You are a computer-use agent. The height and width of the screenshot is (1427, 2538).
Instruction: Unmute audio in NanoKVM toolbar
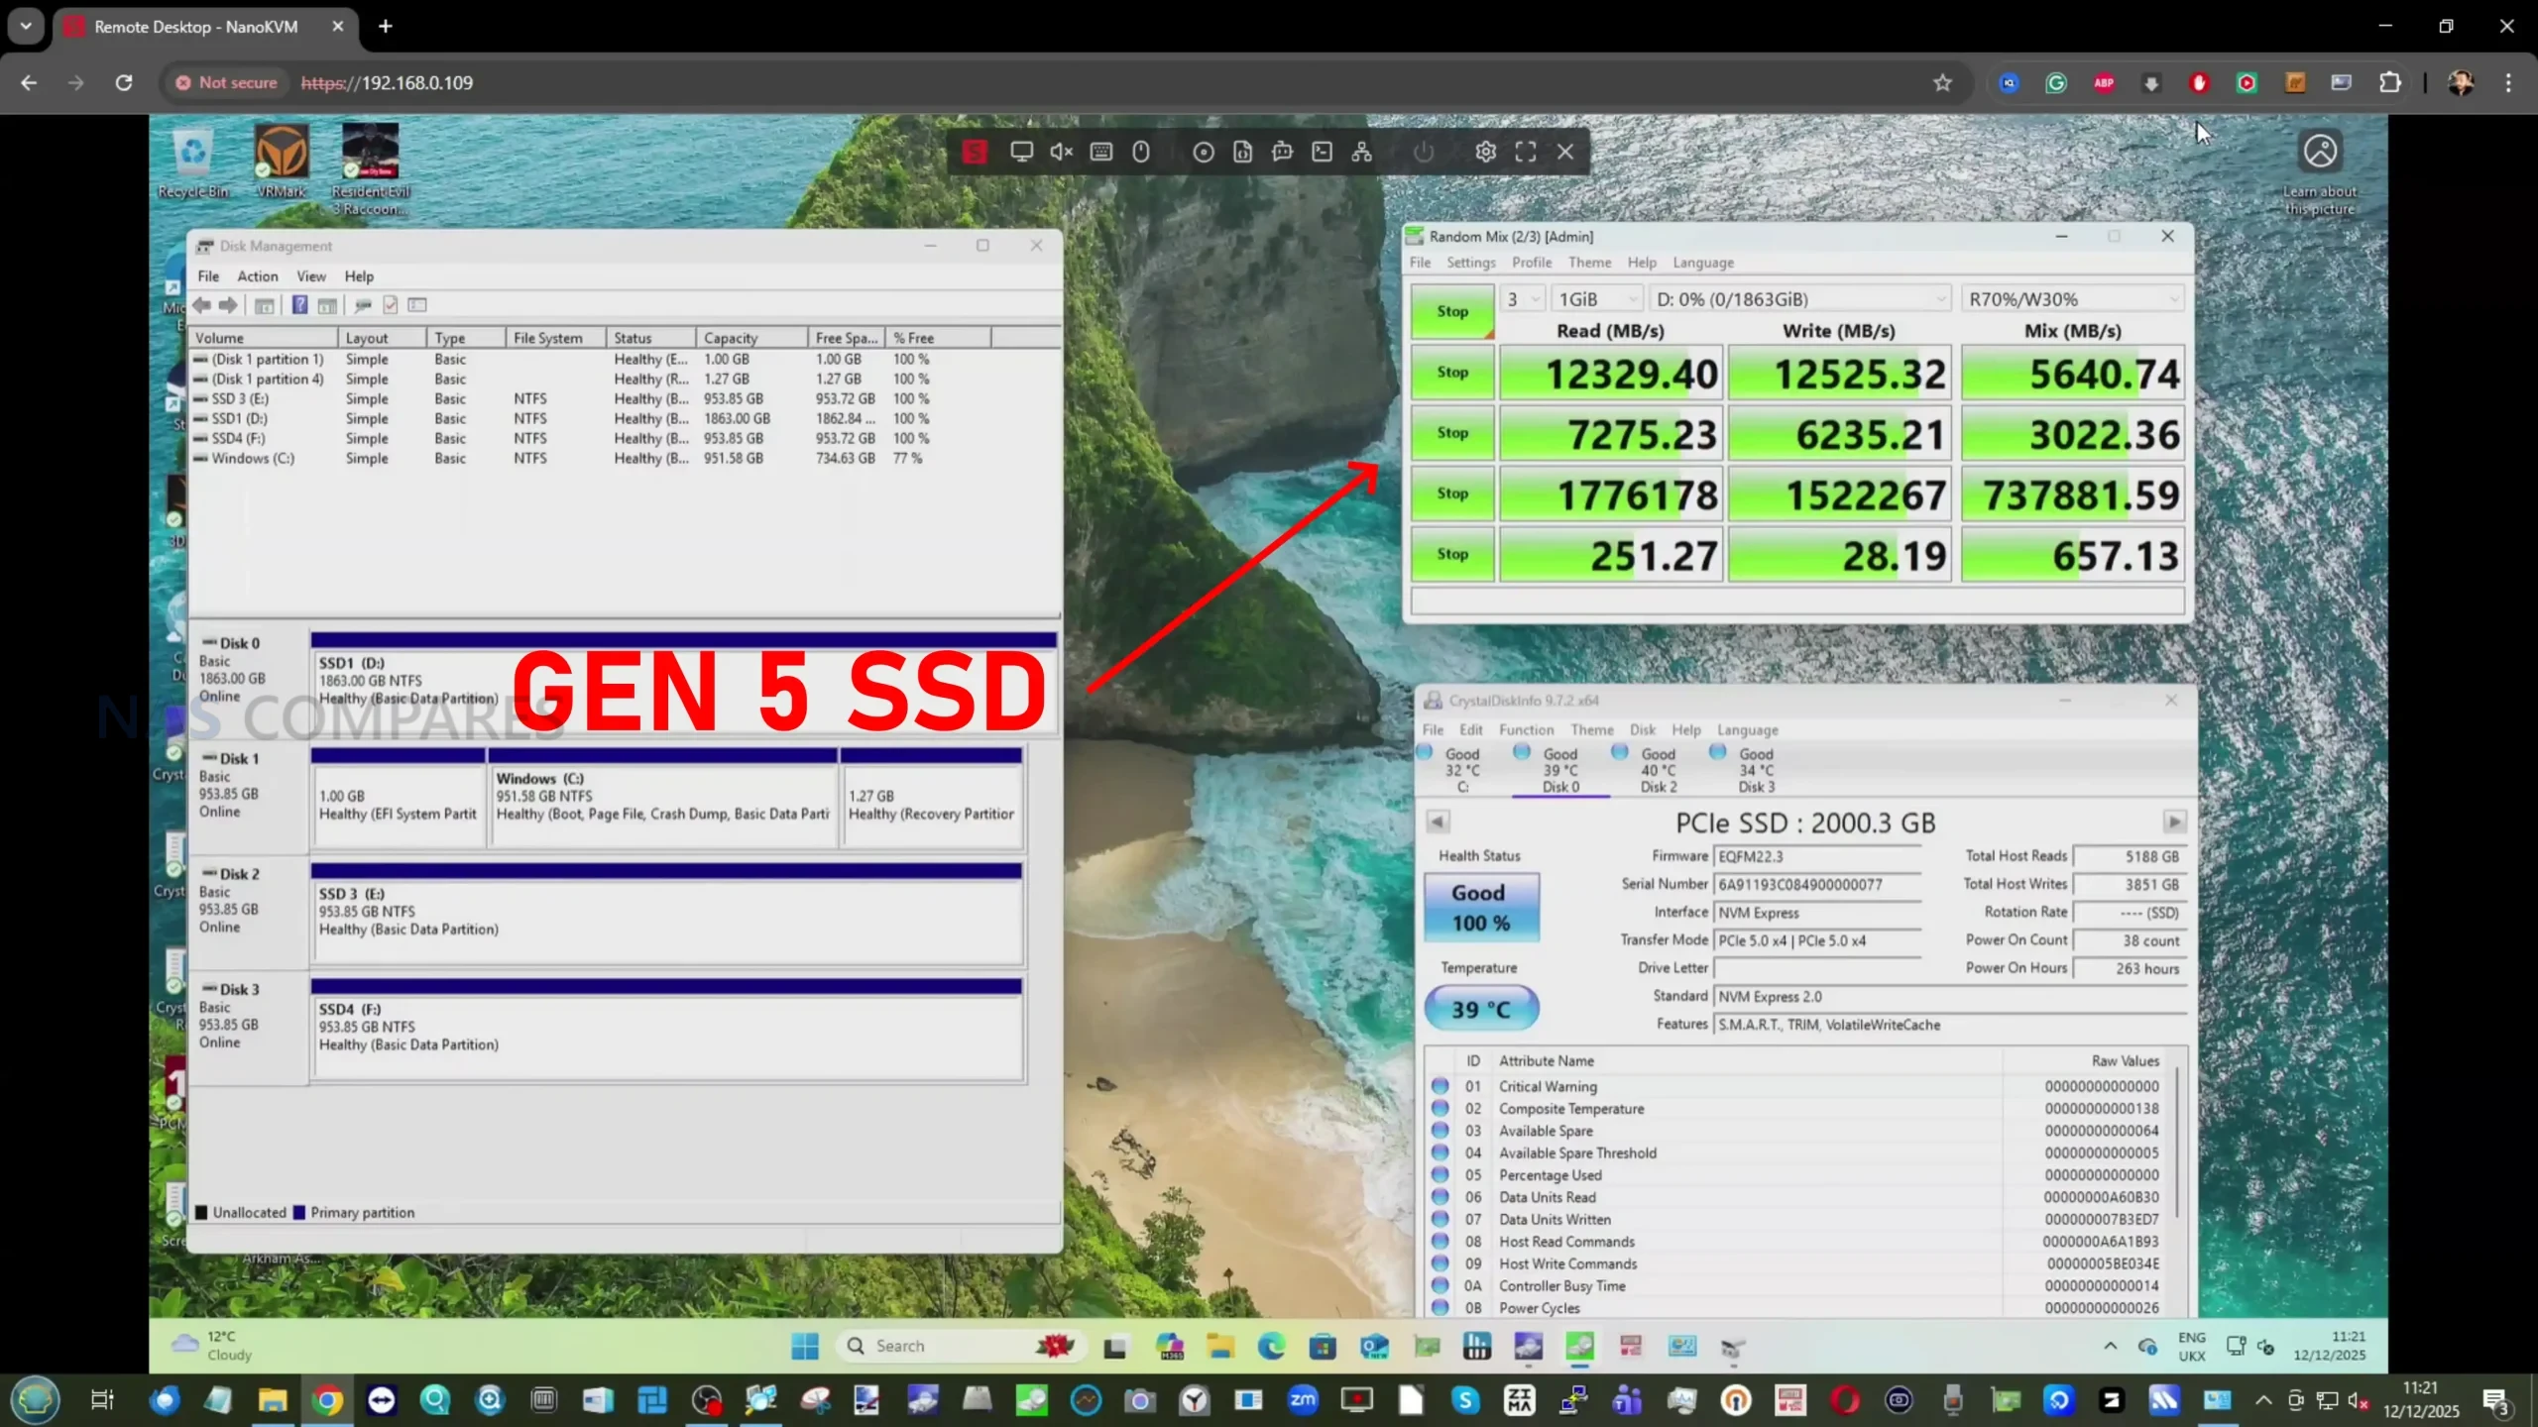(1061, 152)
